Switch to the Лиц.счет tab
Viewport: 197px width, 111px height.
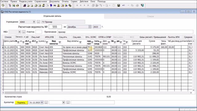click(36, 37)
